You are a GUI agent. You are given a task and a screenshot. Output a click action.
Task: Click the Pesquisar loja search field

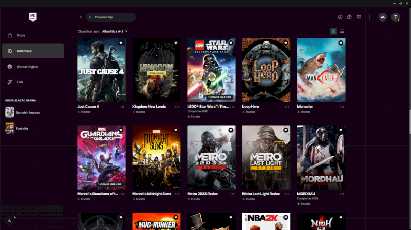coord(112,17)
